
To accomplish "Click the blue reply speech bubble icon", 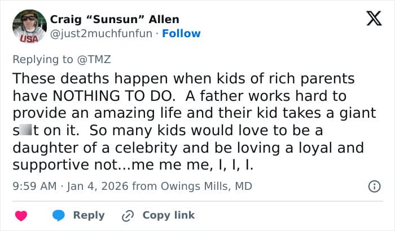I will coord(58,216).
